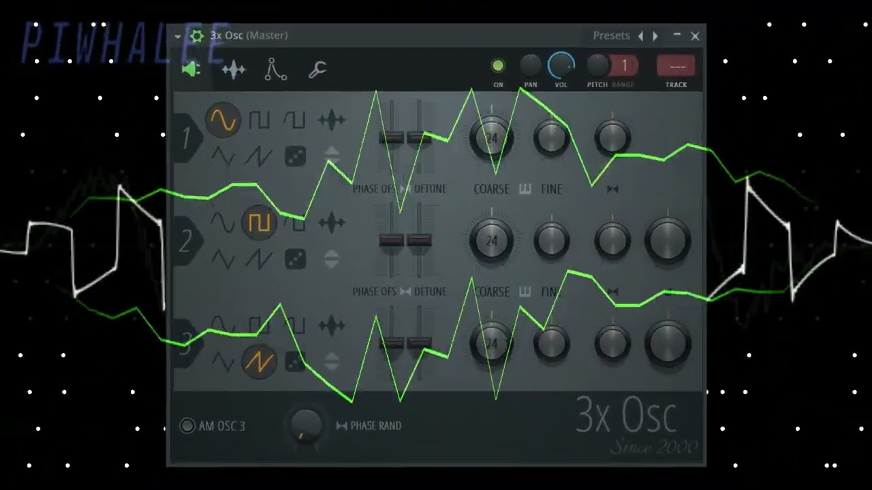The width and height of the screenshot is (872, 490).
Task: Toggle invert arrows for oscillator 1
Action: tap(331, 156)
